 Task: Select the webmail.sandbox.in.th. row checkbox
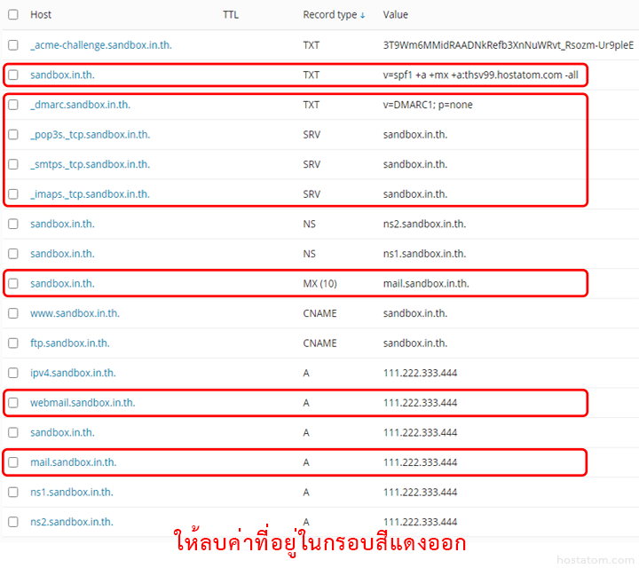(12, 403)
